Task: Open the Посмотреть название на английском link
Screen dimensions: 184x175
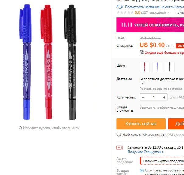Action: click(154, 7)
